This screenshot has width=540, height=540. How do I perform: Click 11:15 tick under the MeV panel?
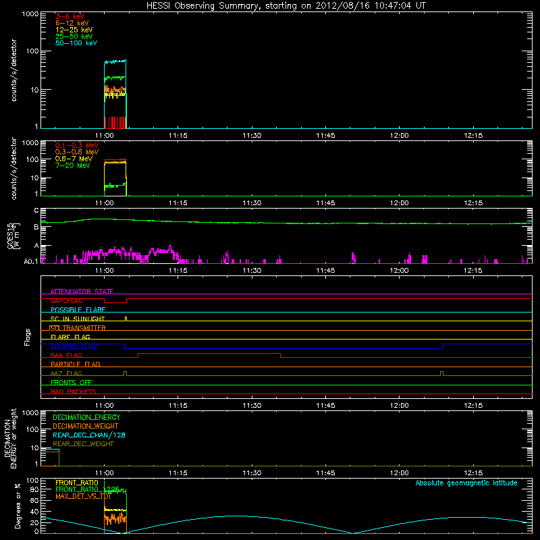coord(178,203)
